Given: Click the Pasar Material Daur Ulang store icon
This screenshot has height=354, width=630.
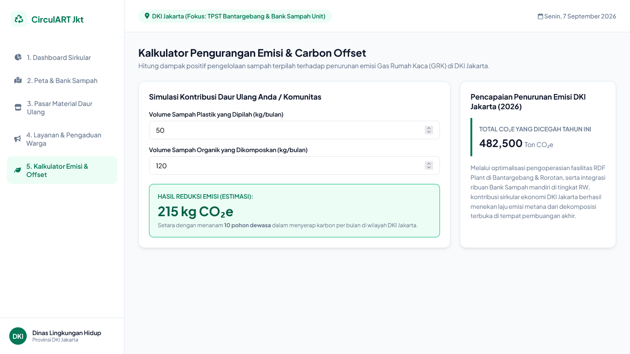Looking at the screenshot, I should [x=18, y=107].
